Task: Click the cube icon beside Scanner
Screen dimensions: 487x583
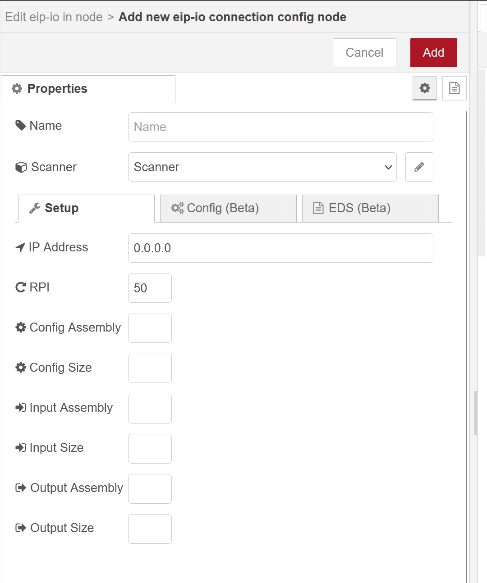Action: point(21,167)
